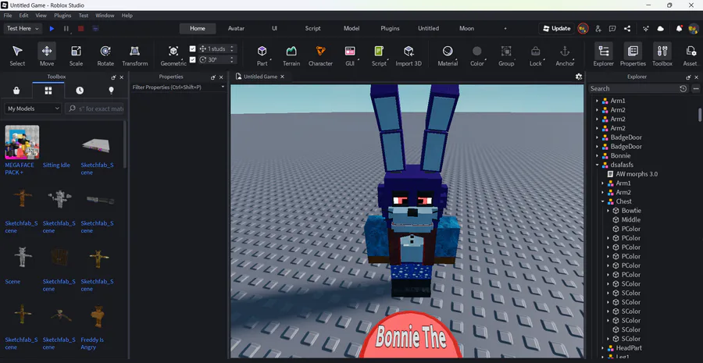Open MEGA FACE PACK + model link
This screenshot has width=703, height=363.
(x=20, y=169)
